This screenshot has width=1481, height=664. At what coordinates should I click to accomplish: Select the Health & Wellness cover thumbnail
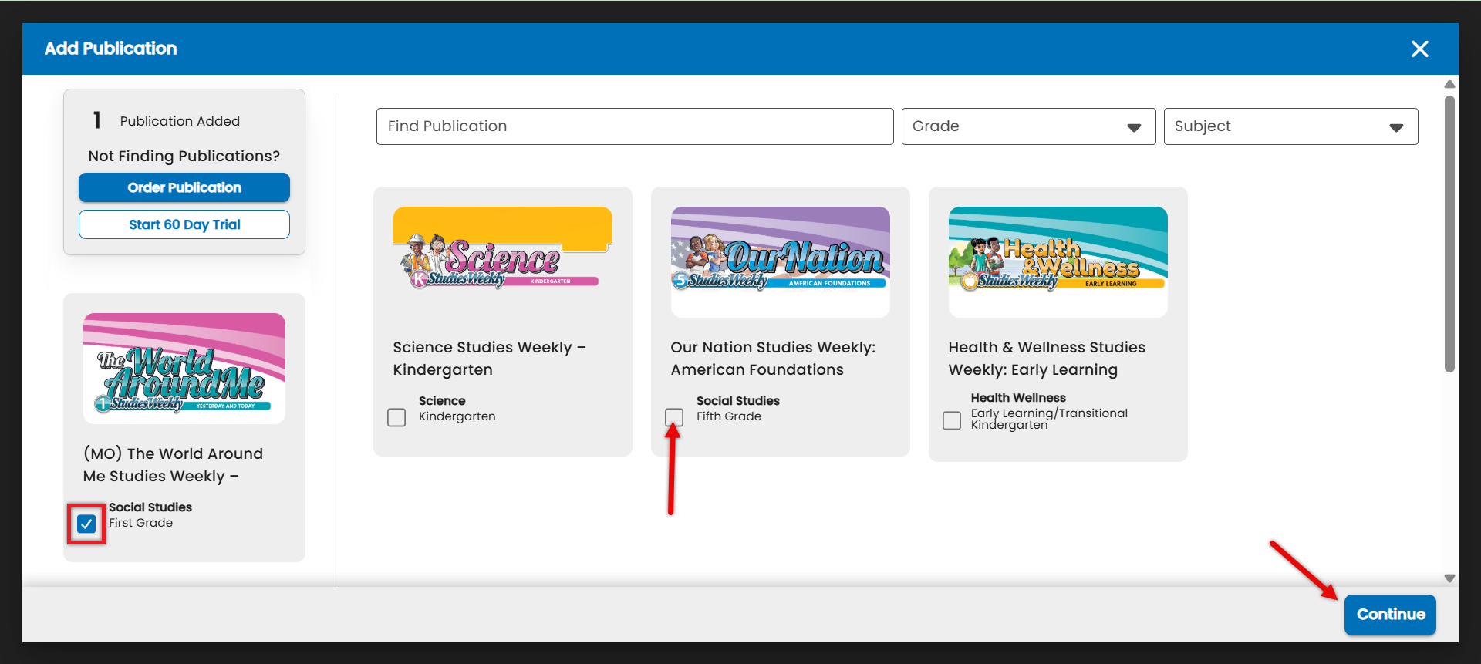pos(1058,261)
